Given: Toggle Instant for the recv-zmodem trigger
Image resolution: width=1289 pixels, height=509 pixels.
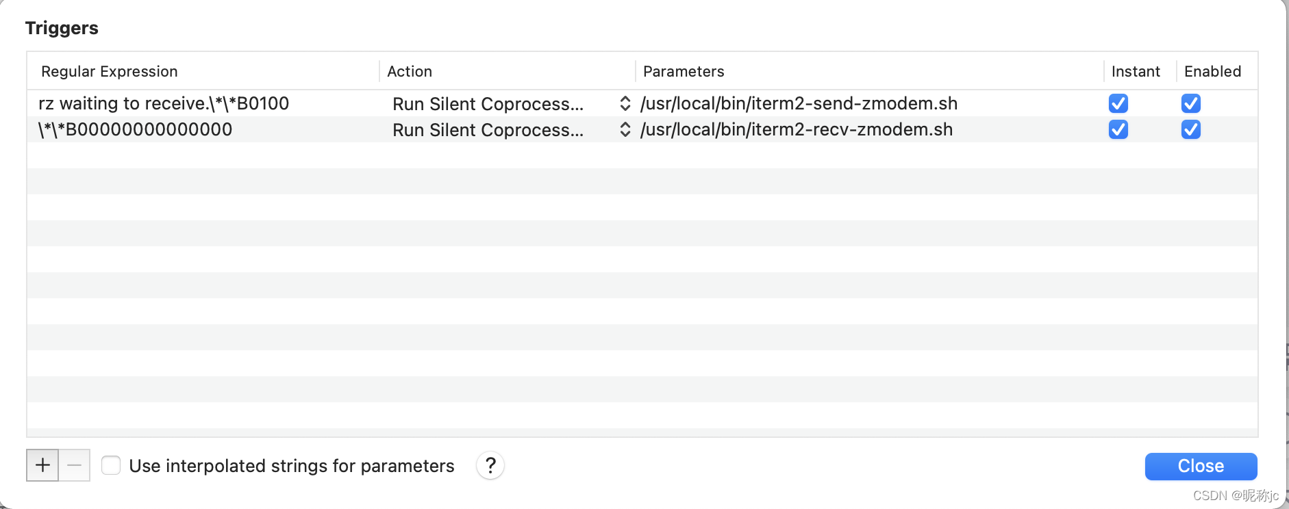Looking at the screenshot, I should (1118, 129).
